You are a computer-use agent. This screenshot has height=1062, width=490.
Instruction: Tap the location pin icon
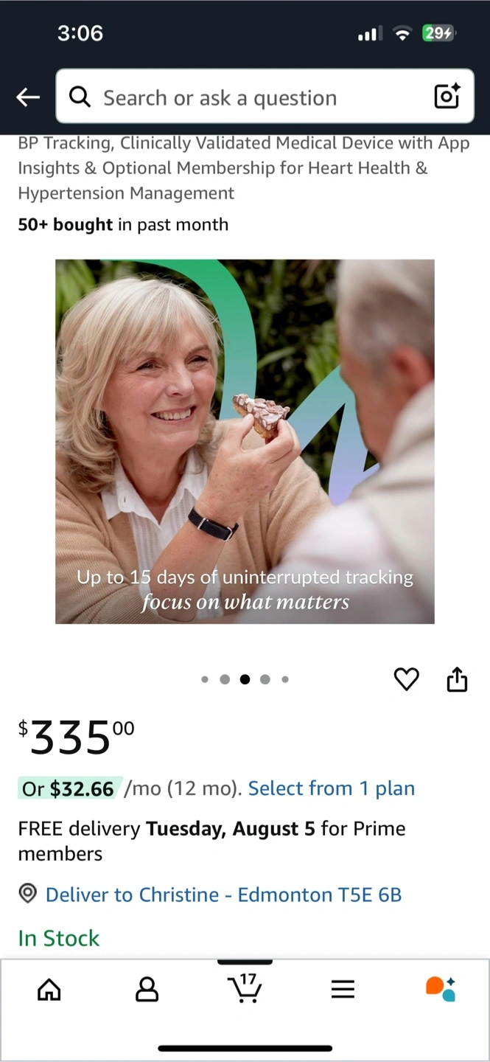click(28, 894)
